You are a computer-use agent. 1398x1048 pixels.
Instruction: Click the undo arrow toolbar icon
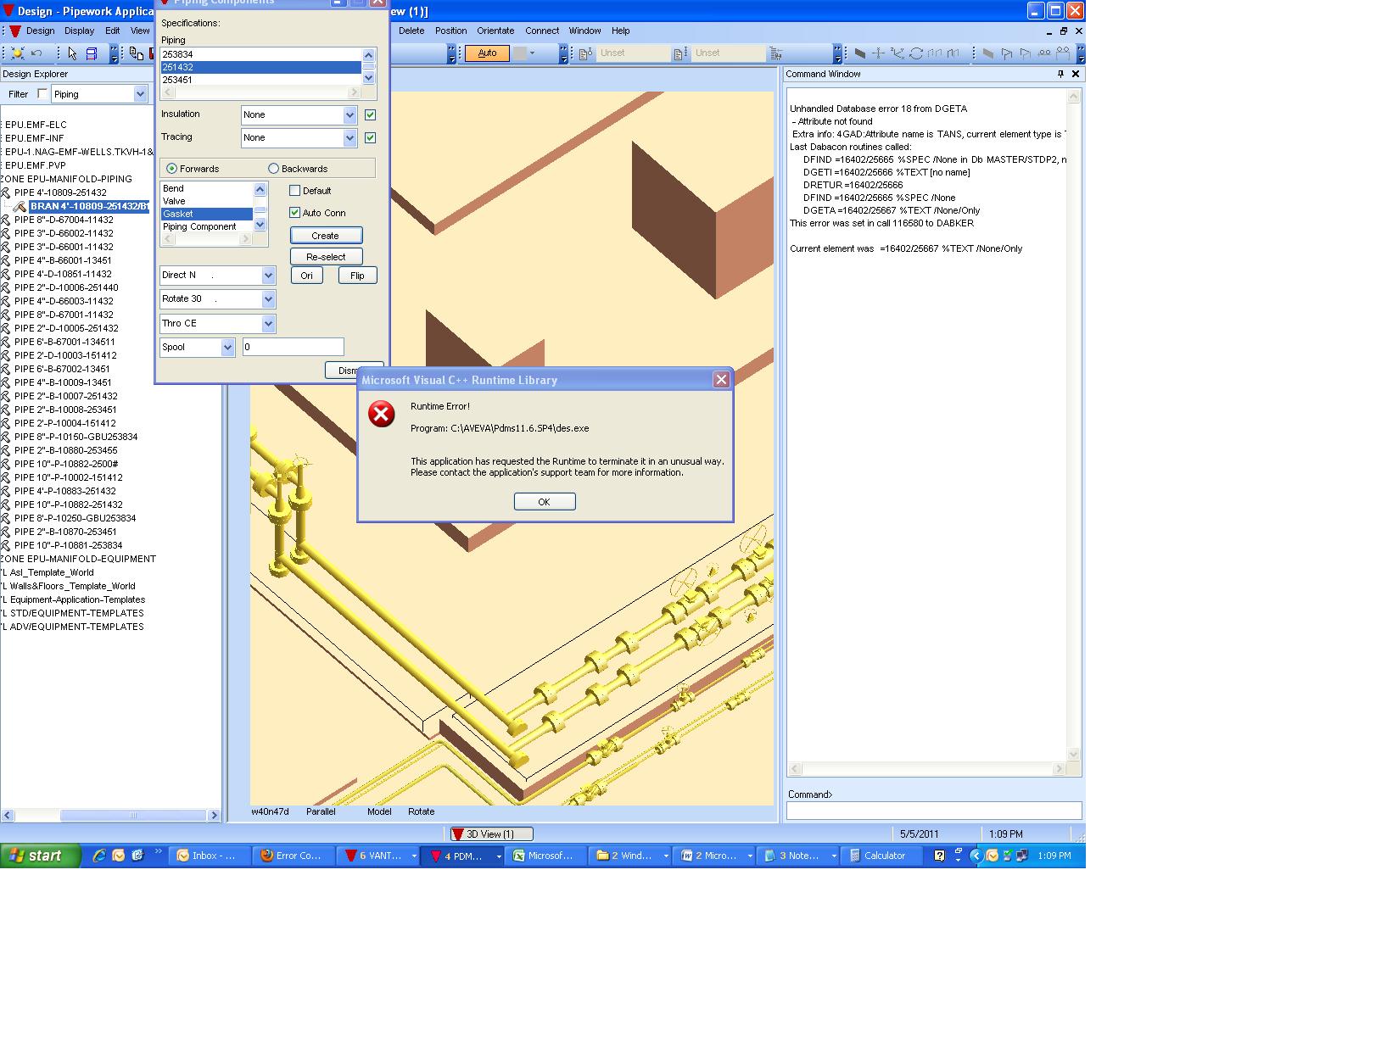tap(36, 53)
